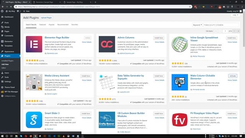Install Data Tables Generator by Supsystic
This screenshot has height=138, width=245.
pos(158,76)
